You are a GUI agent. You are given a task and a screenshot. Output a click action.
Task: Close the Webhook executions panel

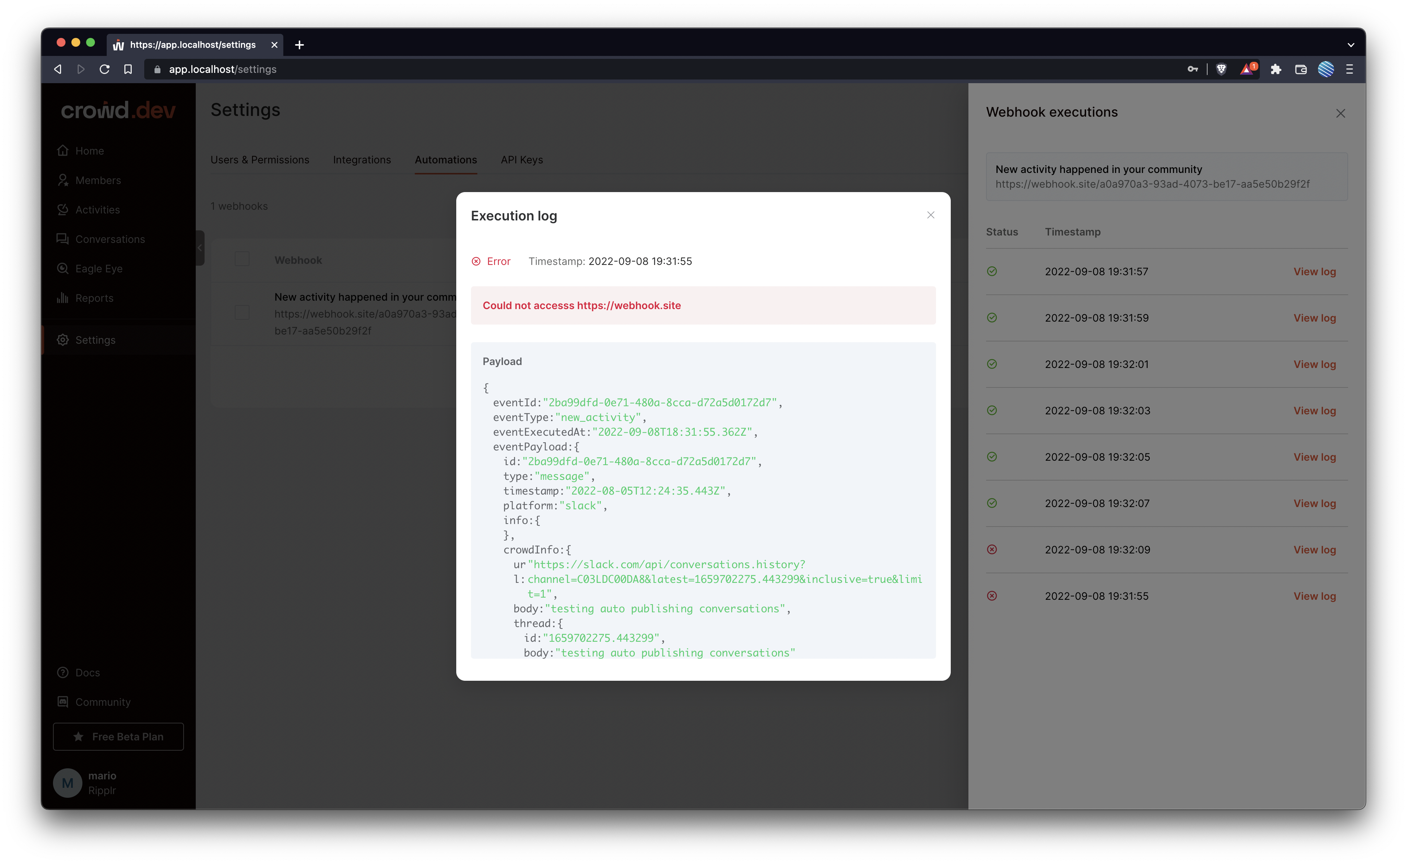click(x=1340, y=113)
